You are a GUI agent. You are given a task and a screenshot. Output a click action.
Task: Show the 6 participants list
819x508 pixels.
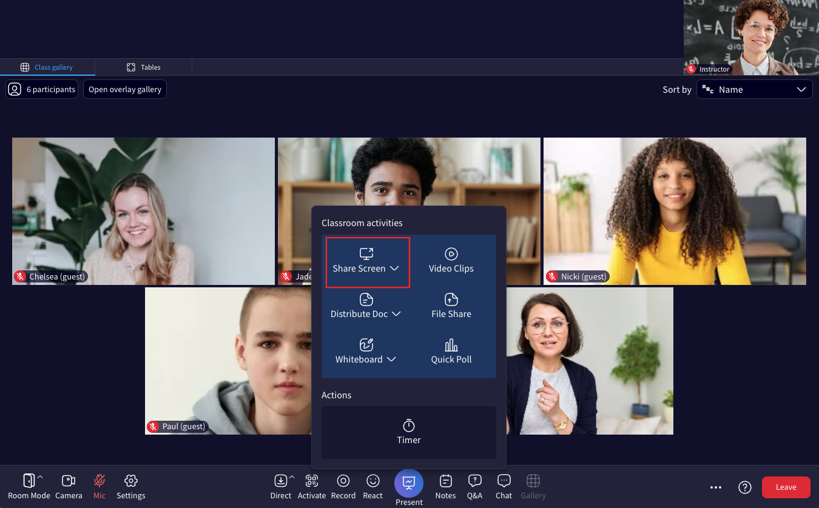[42, 89]
